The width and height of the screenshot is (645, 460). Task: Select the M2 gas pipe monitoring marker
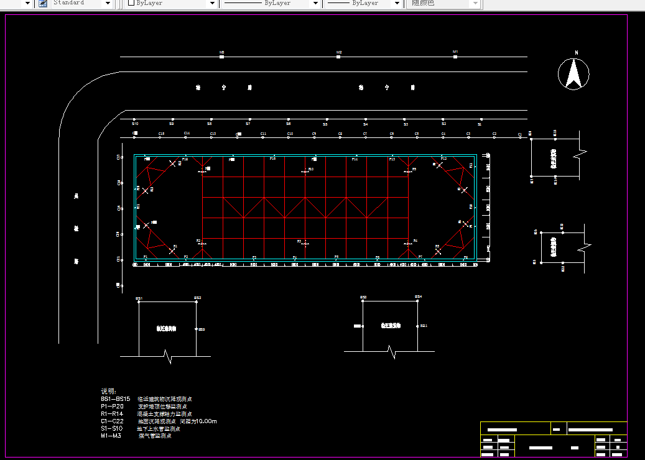pos(338,57)
